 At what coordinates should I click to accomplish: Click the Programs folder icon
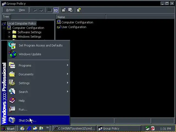pos(12,65)
